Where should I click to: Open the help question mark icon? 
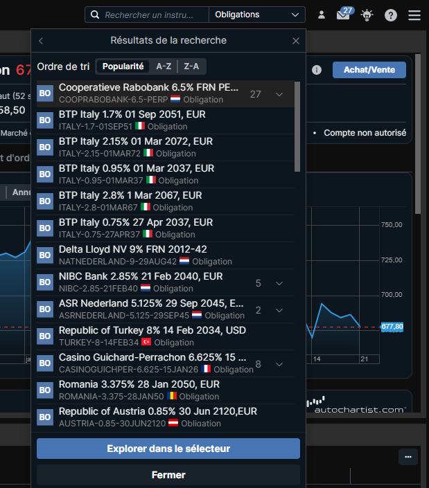391,15
